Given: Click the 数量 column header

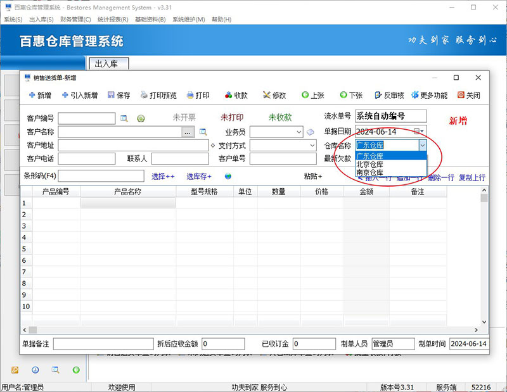Looking at the screenshot, I should coord(279,192).
